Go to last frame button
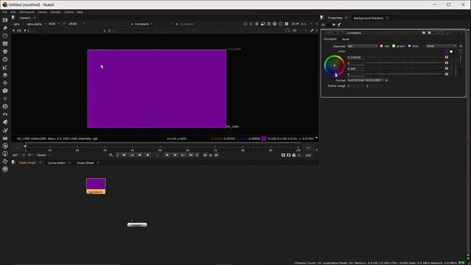This screenshot has height=265, width=471. 191,155
